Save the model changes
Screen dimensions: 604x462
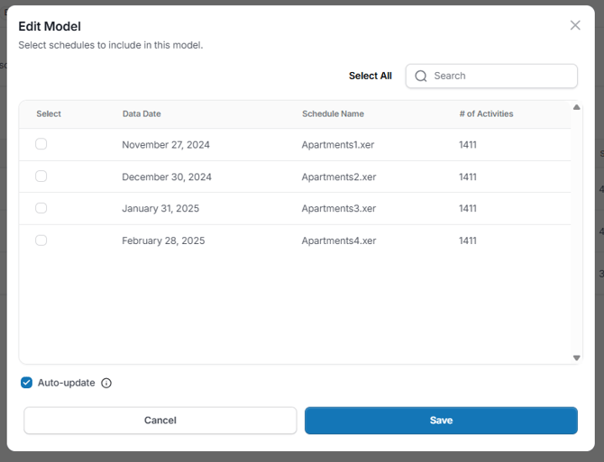[441, 421]
